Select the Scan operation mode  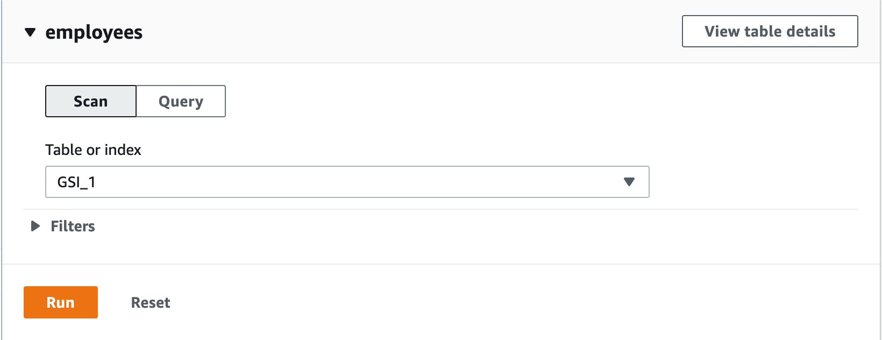[91, 101]
